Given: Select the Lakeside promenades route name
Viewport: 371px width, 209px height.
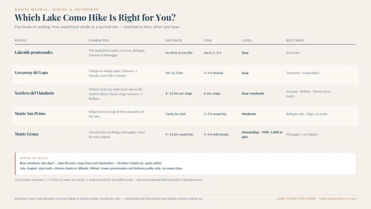Looking at the screenshot, I should (x=34, y=52).
